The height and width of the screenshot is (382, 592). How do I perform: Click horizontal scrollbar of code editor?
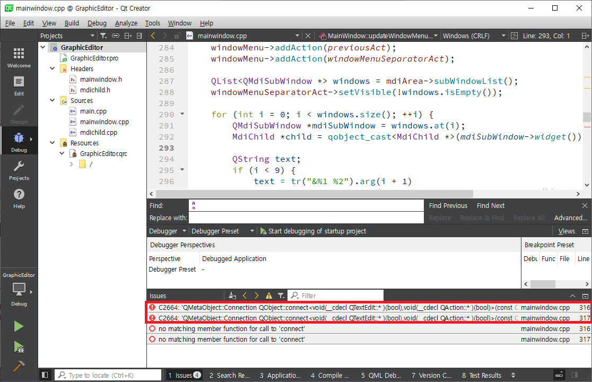point(315,194)
